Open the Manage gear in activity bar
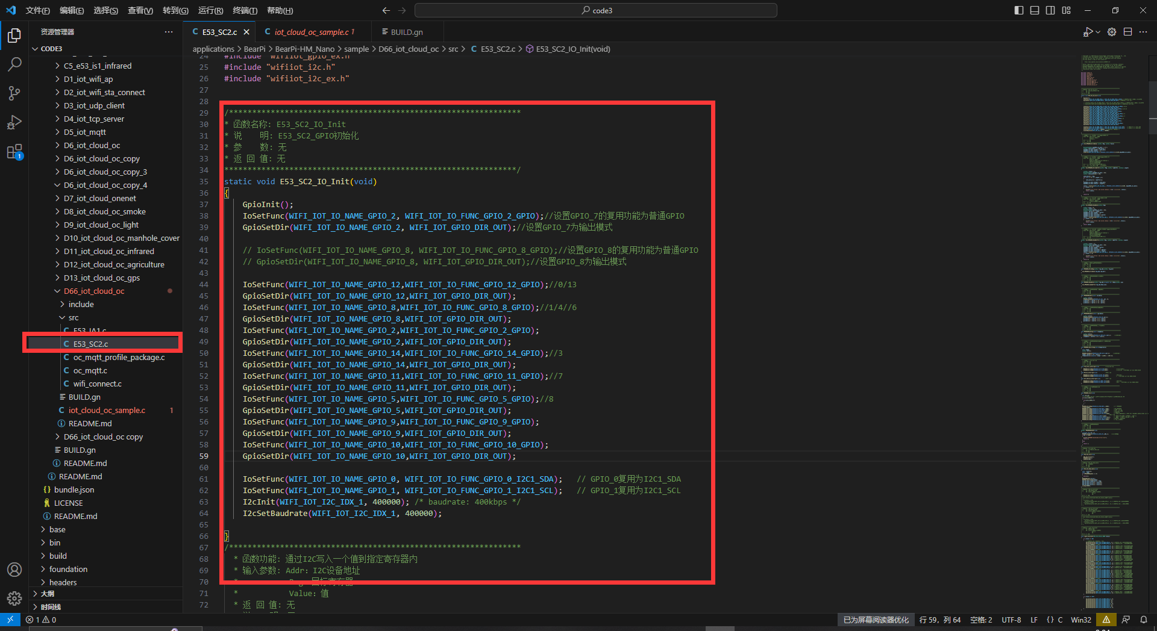The height and width of the screenshot is (631, 1157). 14,598
